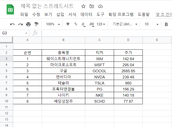Apply percent format

76,24
